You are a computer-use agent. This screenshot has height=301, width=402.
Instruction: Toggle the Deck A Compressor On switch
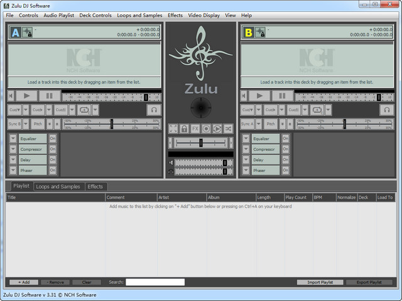click(x=53, y=149)
